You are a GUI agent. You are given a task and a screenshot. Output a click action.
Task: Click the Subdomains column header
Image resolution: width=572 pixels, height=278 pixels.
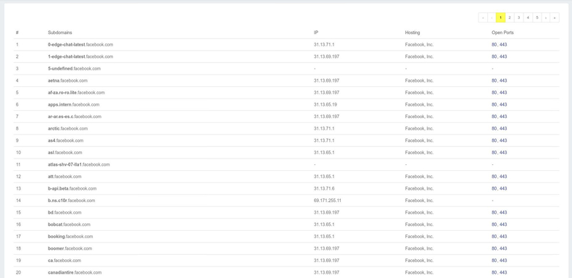coord(60,33)
